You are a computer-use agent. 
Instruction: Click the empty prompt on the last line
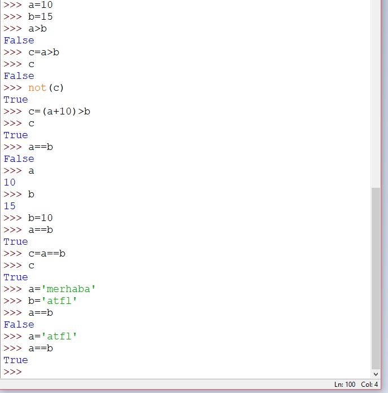click(x=13, y=372)
